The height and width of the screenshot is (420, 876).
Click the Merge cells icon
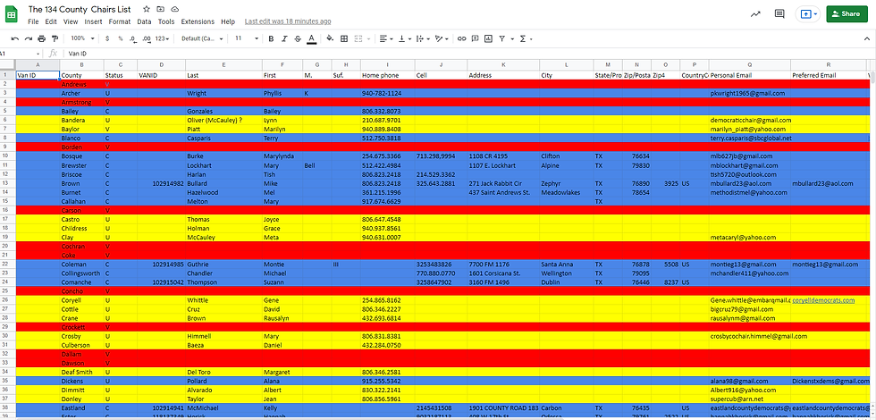pos(358,38)
